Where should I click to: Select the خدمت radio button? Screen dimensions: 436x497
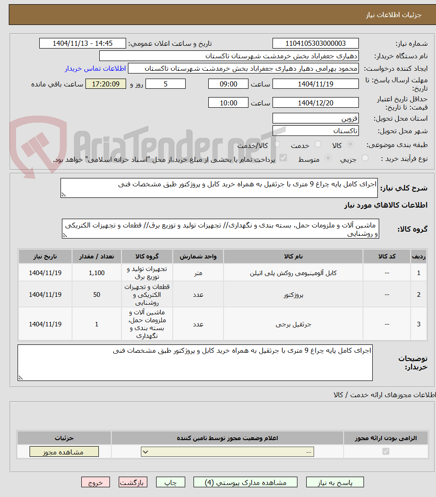(318, 145)
